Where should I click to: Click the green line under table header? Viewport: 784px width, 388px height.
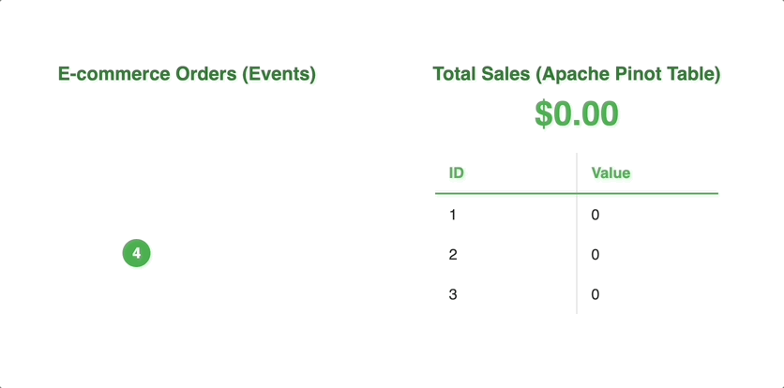click(506, 194)
